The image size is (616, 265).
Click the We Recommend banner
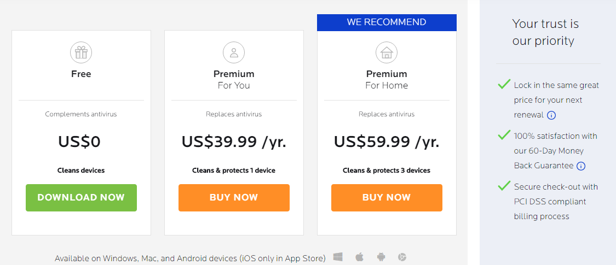click(387, 22)
